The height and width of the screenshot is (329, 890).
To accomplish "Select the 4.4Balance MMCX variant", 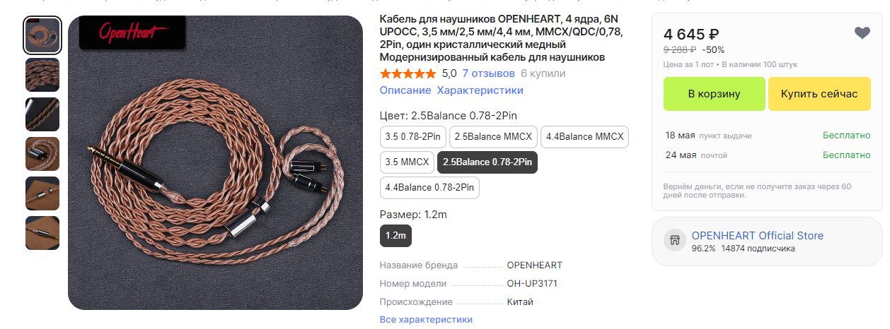I will pos(584,136).
